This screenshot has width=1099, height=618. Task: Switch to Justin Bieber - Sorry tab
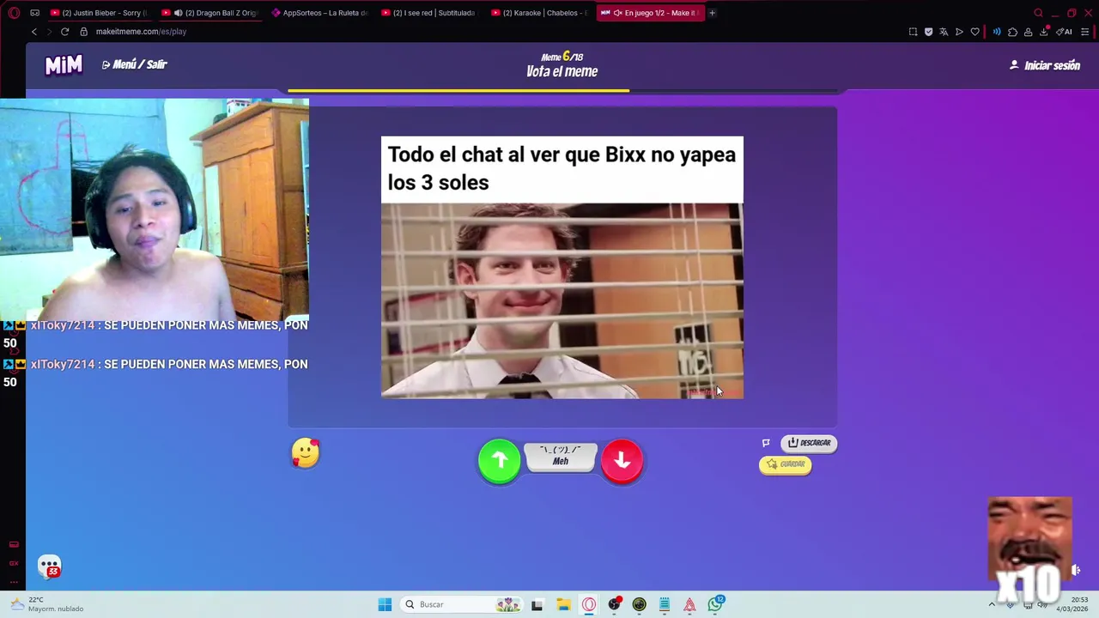[100, 13]
